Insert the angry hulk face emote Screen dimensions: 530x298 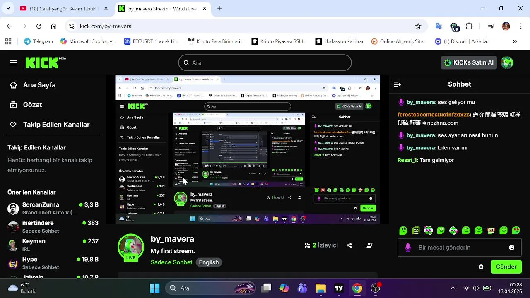click(x=416, y=231)
